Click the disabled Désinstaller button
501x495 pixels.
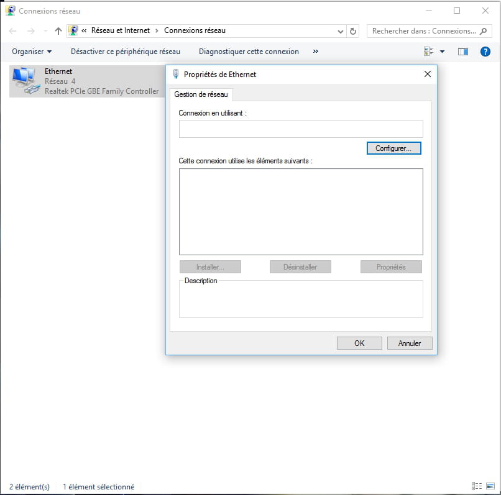pos(300,267)
